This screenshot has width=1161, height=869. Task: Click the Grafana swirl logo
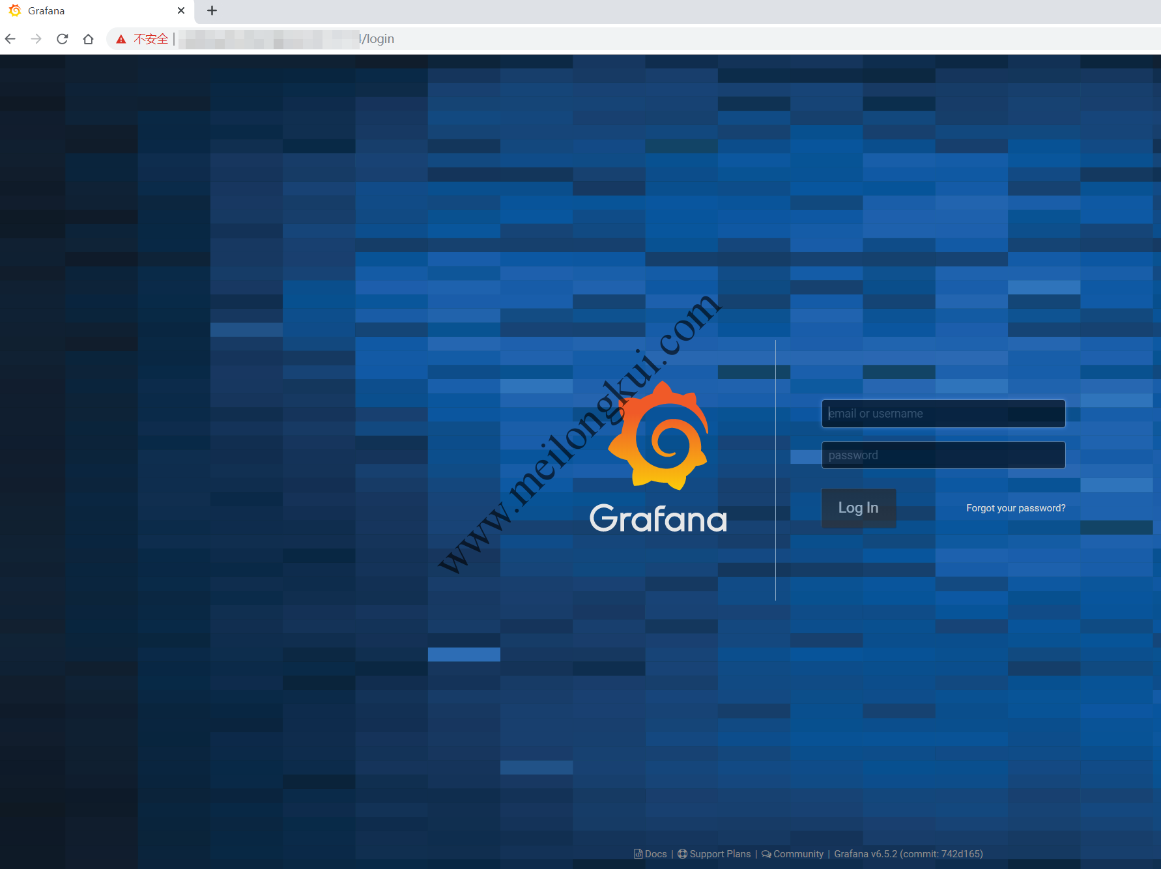tap(658, 435)
